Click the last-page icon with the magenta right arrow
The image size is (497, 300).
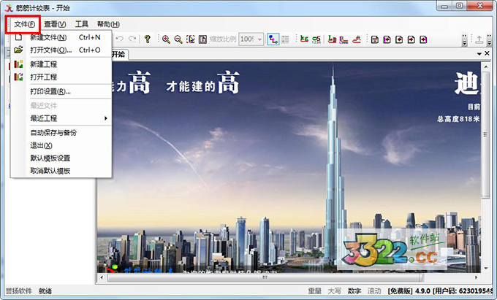click(x=423, y=39)
